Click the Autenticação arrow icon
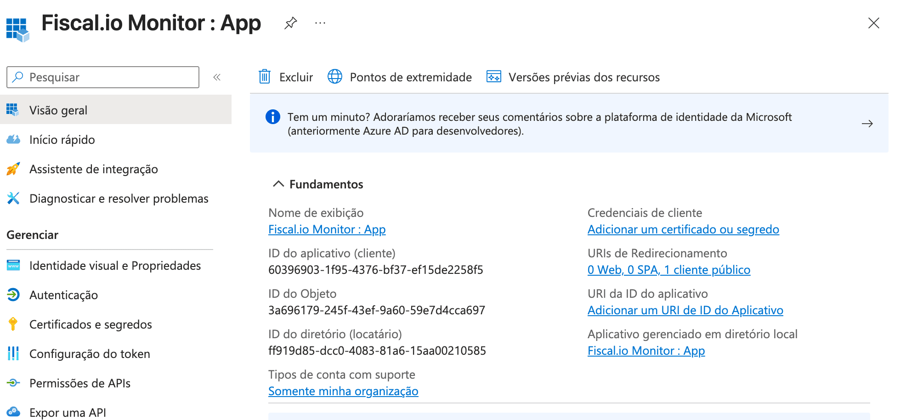This screenshot has width=906, height=420. coord(13,295)
